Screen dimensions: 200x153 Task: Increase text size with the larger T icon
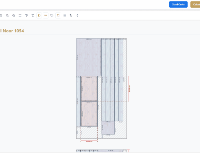[27, 15]
